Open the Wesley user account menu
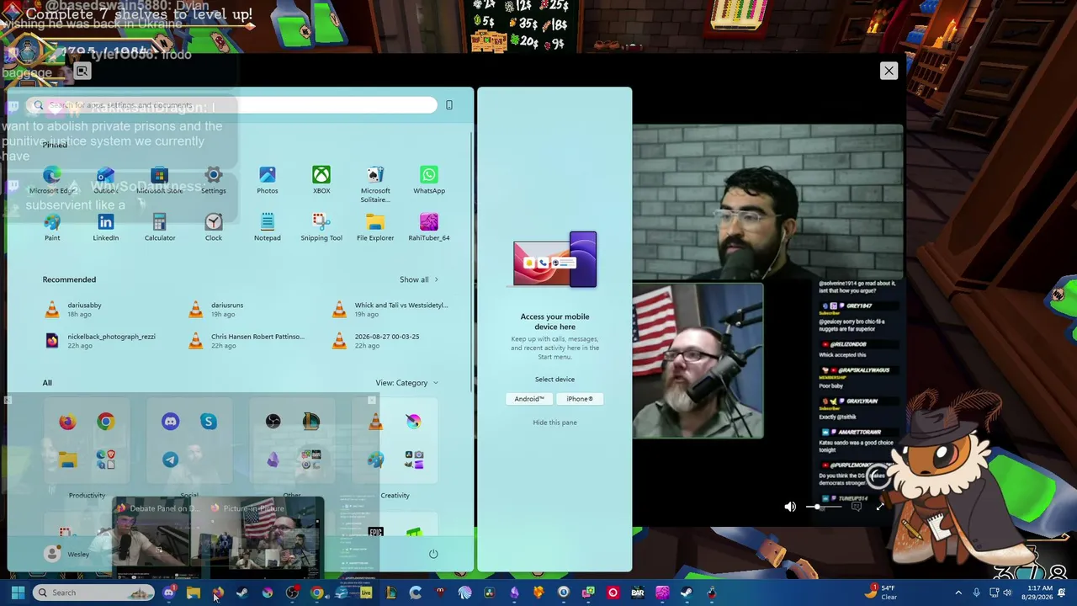 (x=67, y=554)
